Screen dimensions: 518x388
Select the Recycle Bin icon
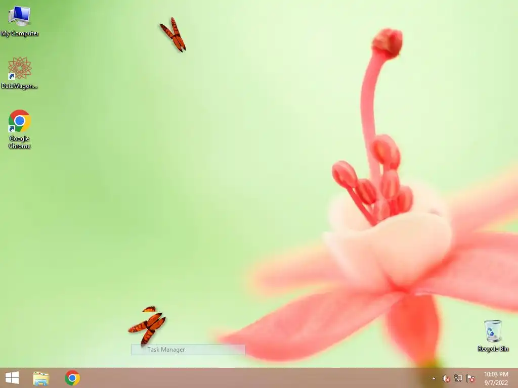pos(493,335)
